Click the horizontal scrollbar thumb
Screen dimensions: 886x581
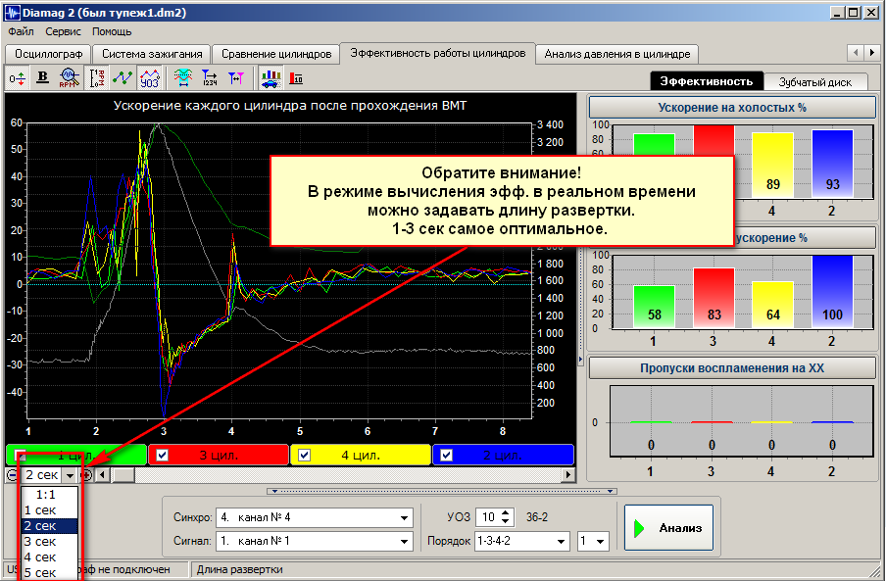pos(123,475)
